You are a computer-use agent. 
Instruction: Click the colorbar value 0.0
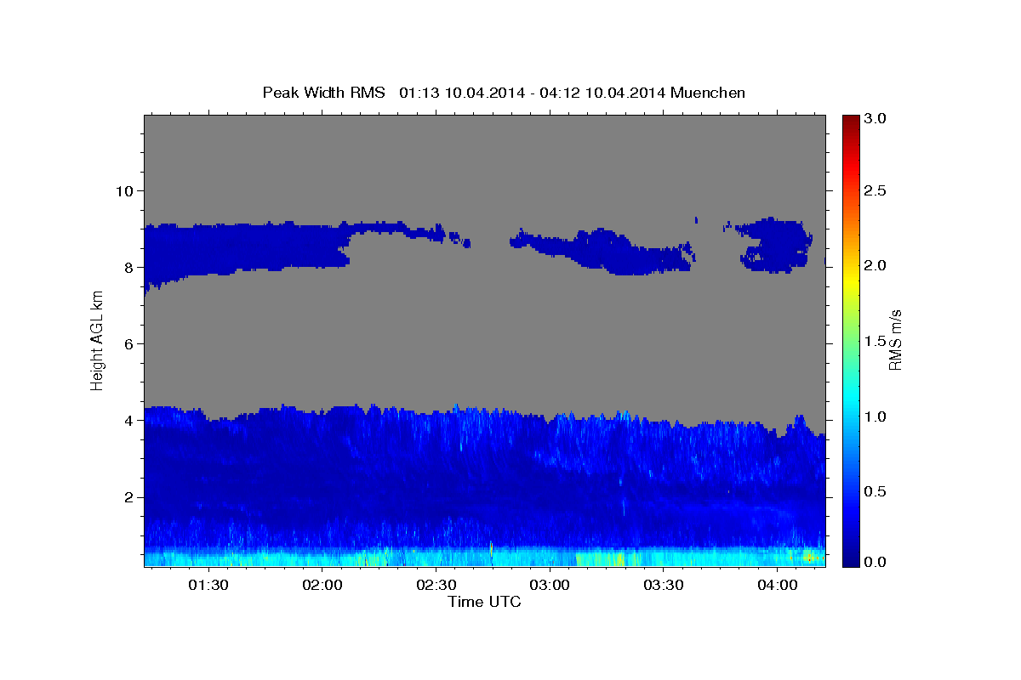point(876,562)
